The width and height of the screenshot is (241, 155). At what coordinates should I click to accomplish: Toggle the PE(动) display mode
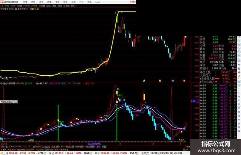tap(222, 68)
